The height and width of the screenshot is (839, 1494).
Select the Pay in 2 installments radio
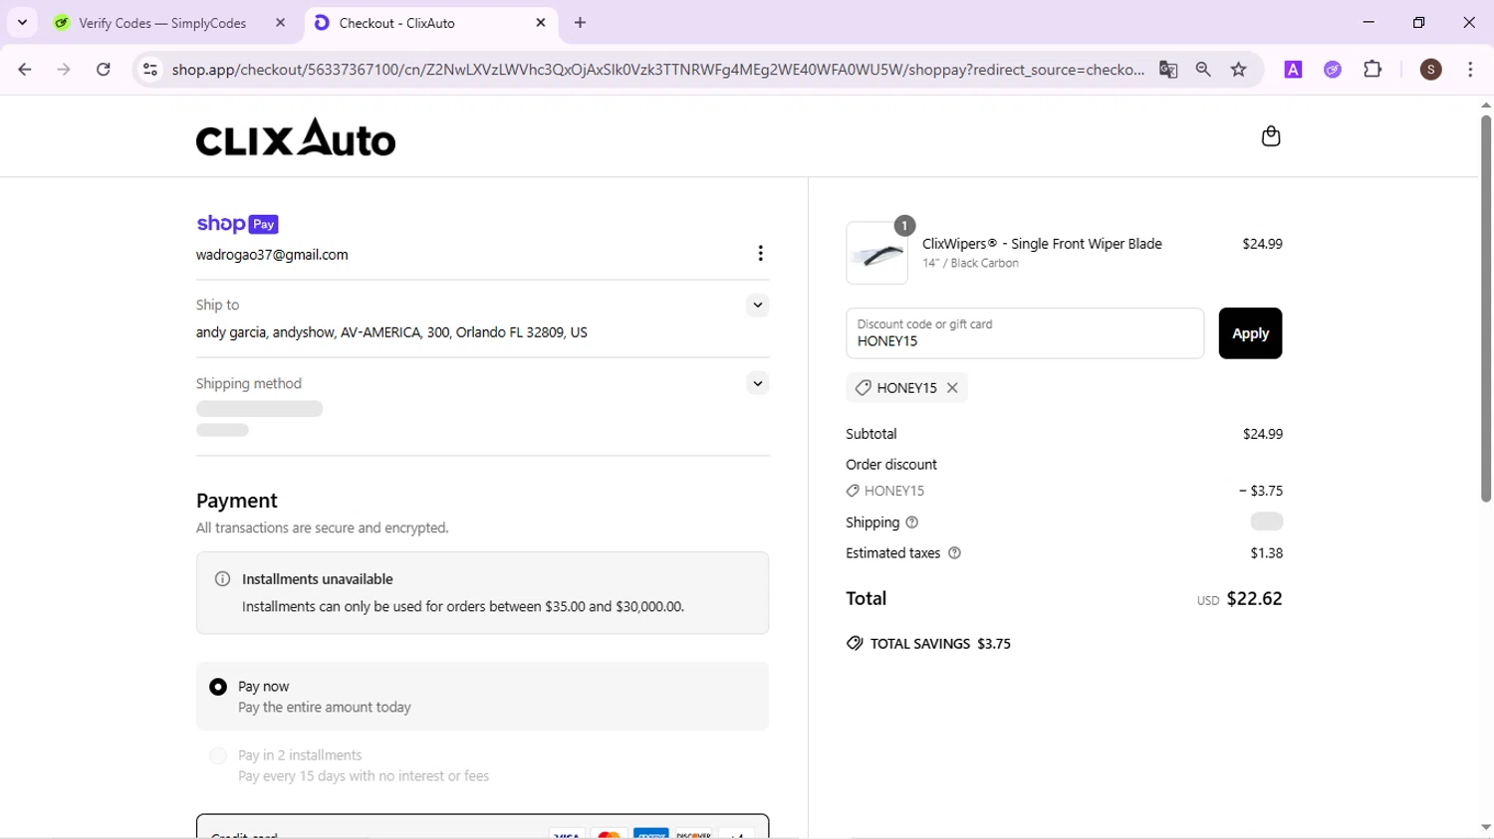[x=218, y=755]
